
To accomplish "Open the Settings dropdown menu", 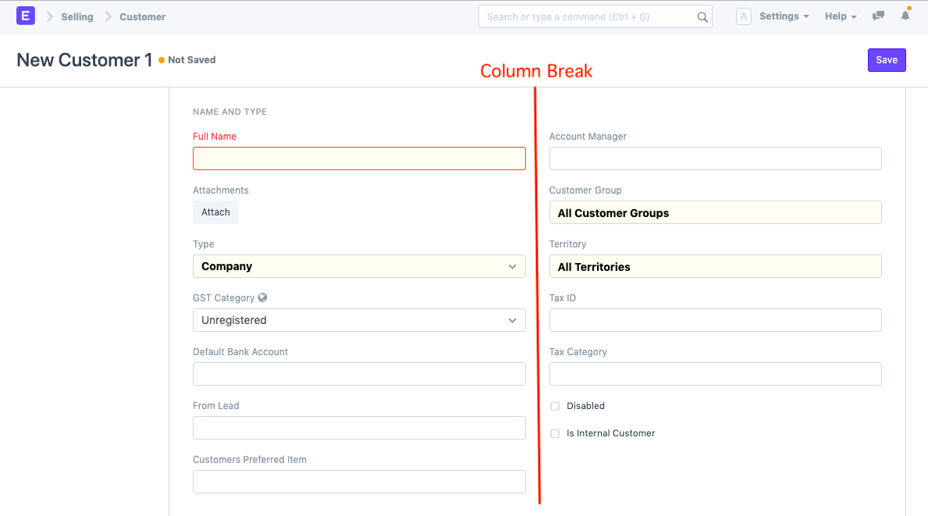I will (x=784, y=16).
